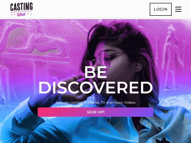Viewport: 191px width, 143px height.
Task: Click the BE headline word
Action: tap(95, 72)
